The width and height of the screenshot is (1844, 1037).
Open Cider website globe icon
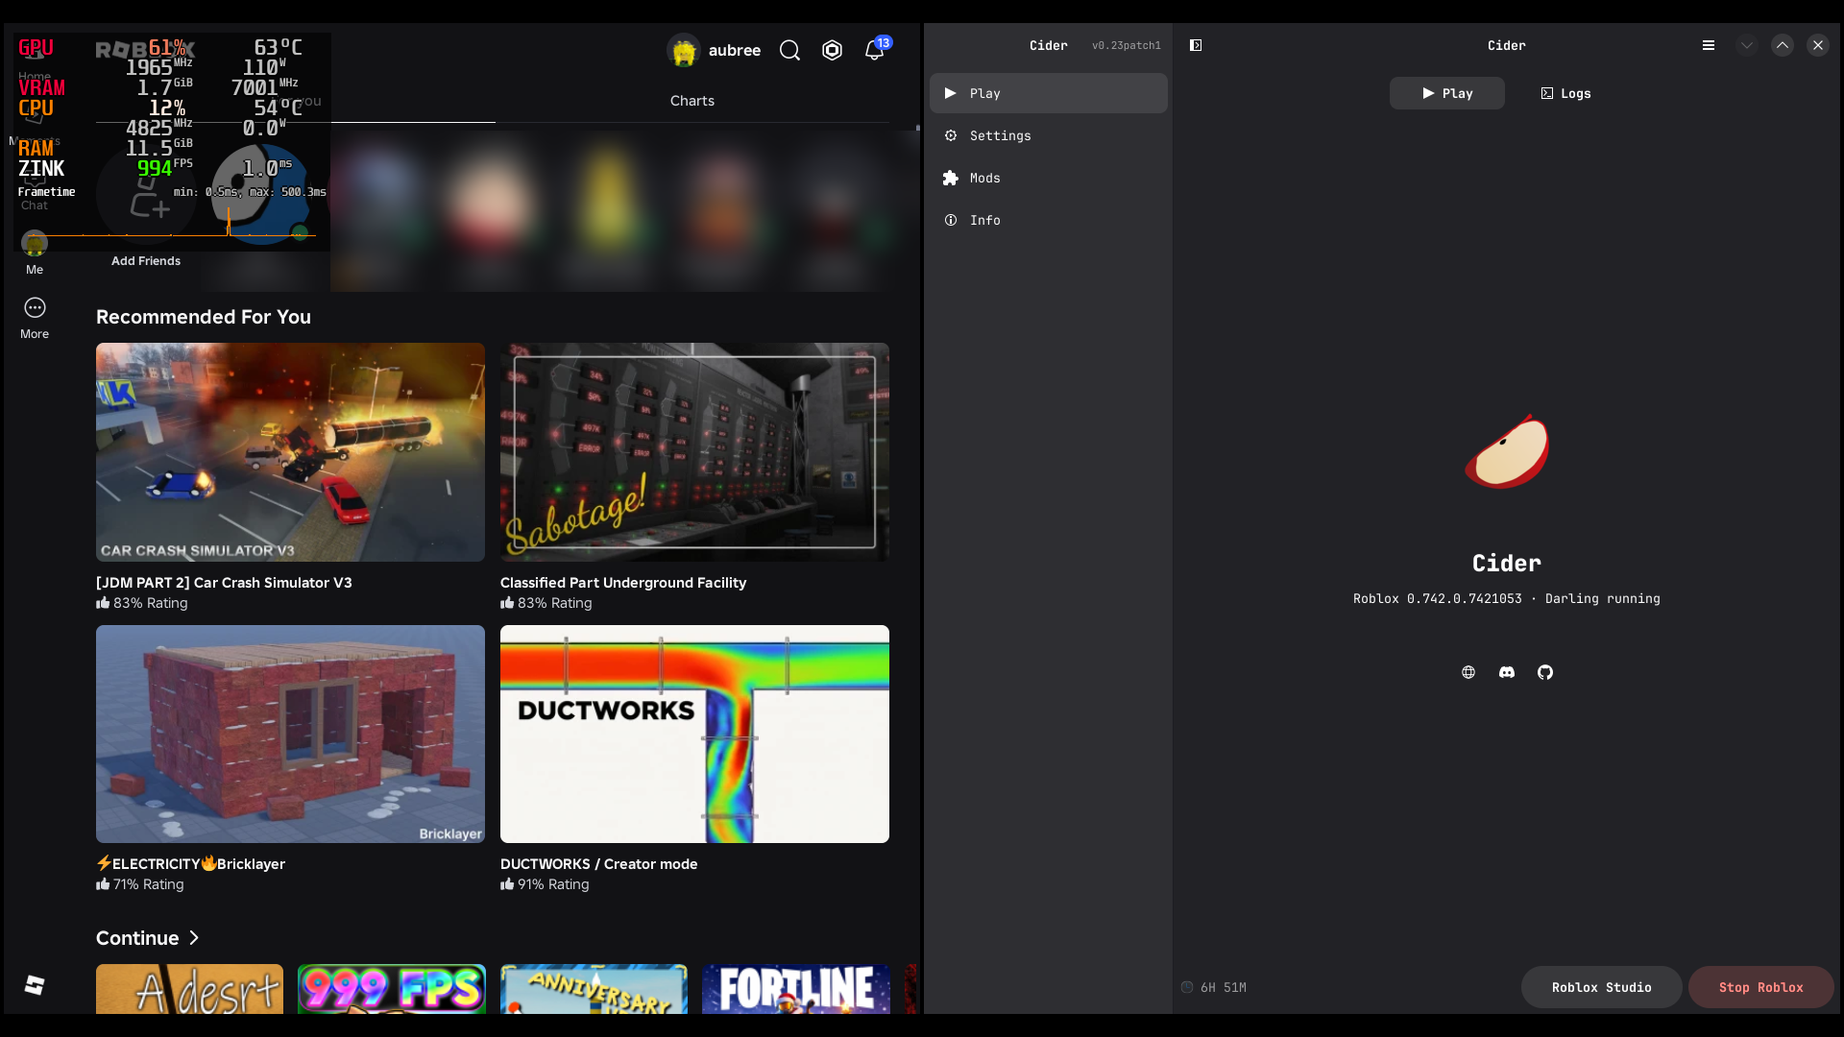1468,672
